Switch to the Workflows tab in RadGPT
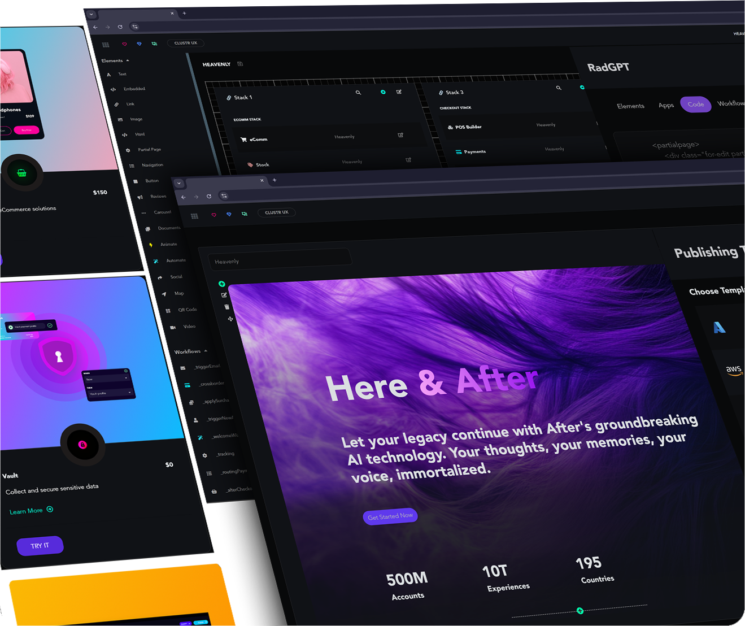 click(731, 103)
